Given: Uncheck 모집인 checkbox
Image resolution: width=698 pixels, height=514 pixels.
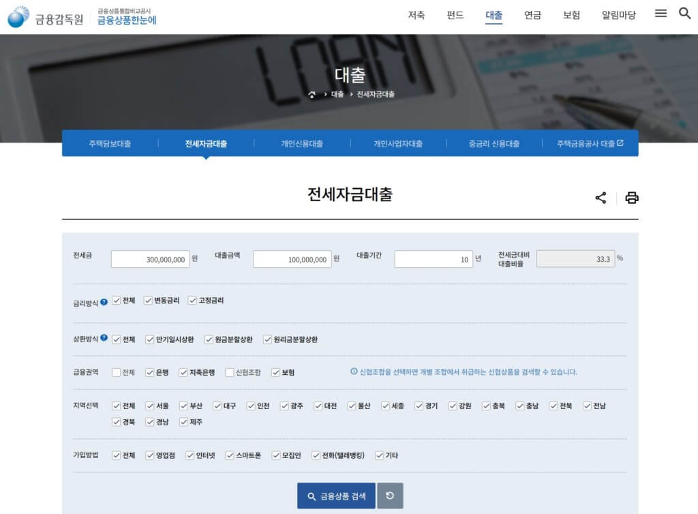Looking at the screenshot, I should tap(276, 455).
